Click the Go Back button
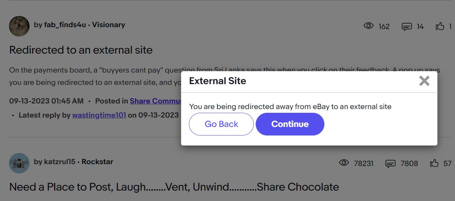The width and height of the screenshot is (455, 201). pyautogui.click(x=221, y=124)
